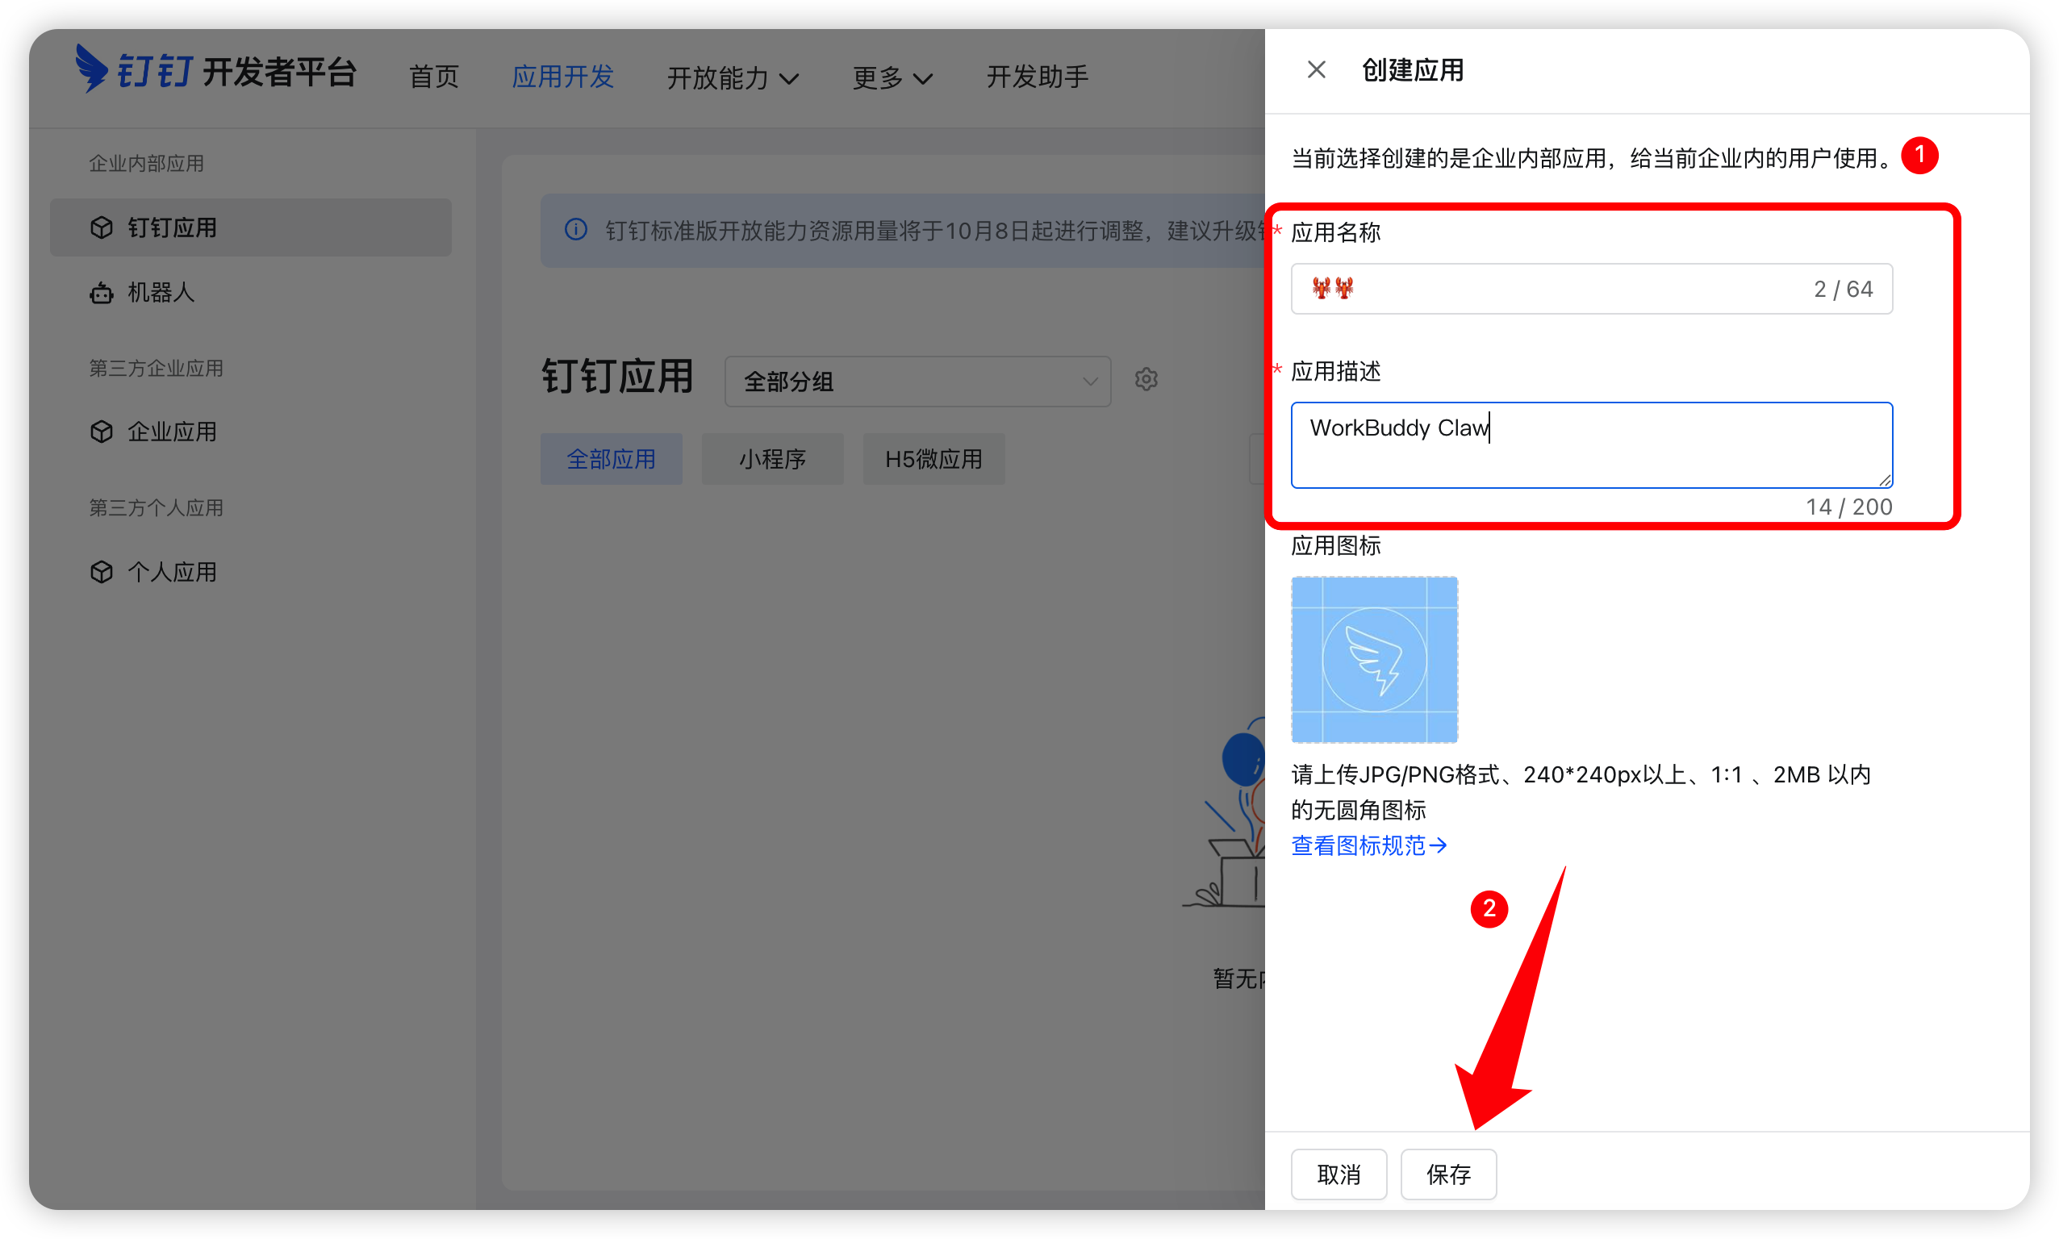Select the 机器人 robot icon in the sidebar
This screenshot has width=2059, height=1239.
point(101,292)
